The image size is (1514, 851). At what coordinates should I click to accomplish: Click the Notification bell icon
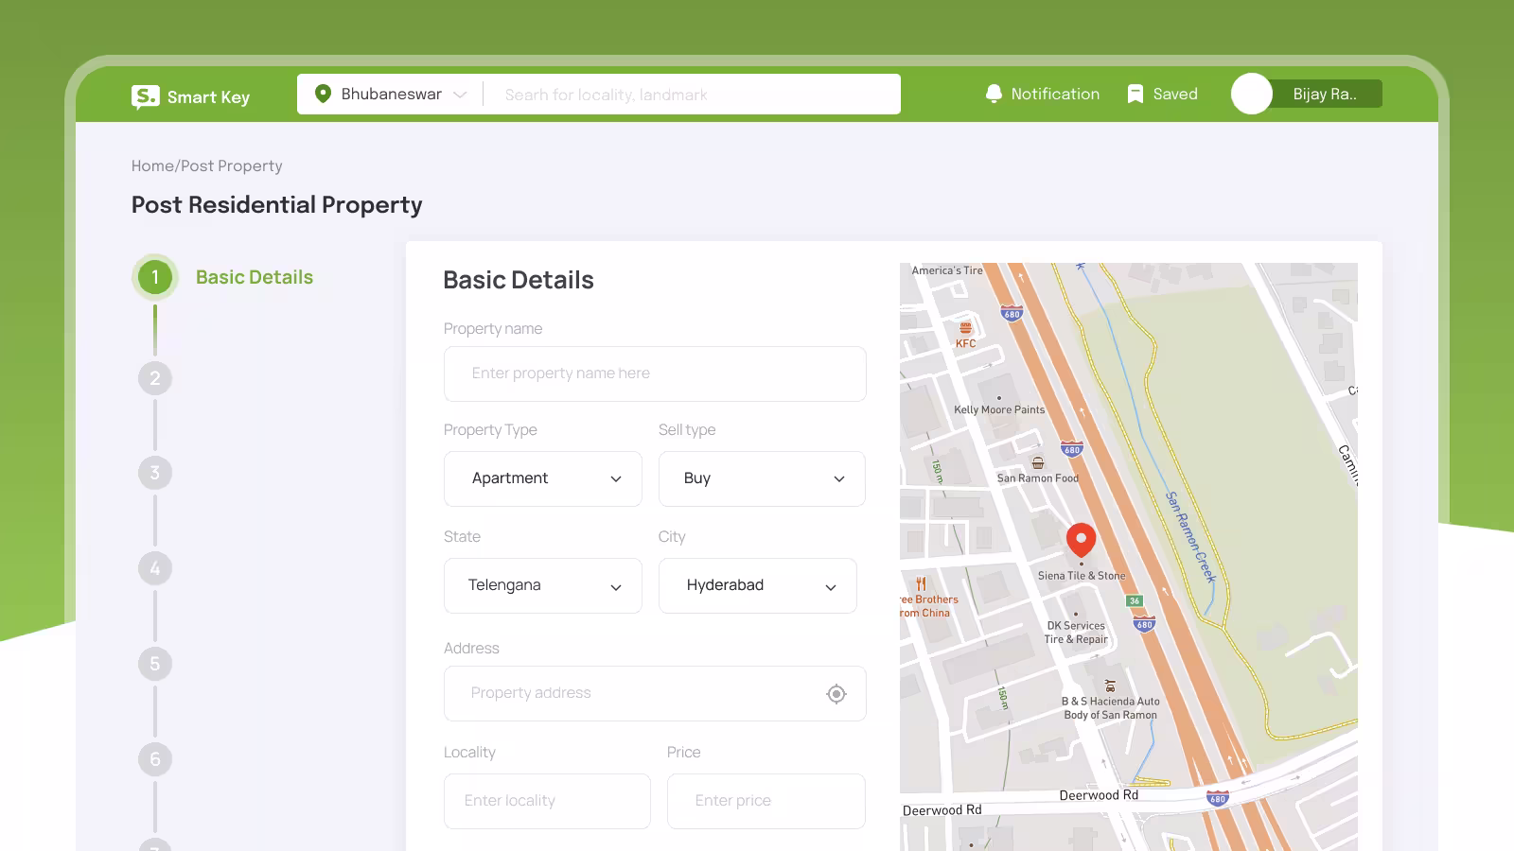click(994, 94)
